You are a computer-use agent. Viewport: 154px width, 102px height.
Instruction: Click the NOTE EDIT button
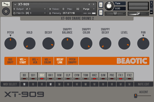coord(143,84)
